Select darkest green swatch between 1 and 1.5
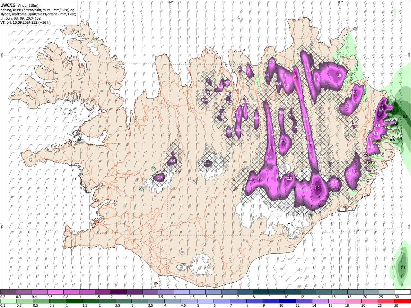Viewport: 411px width, 308px height. tap(74, 301)
